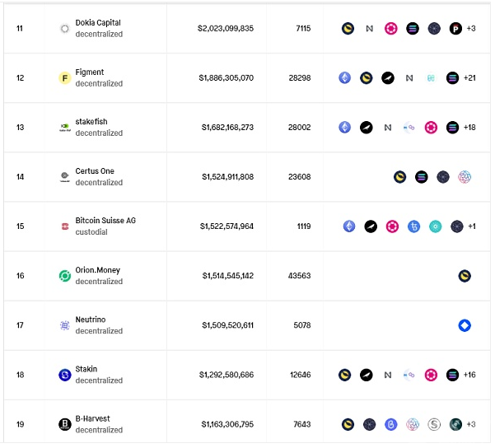This screenshot has width=495, height=448.
Task: Click the Terra icon in the Orion.Money row
Action: coord(465,276)
